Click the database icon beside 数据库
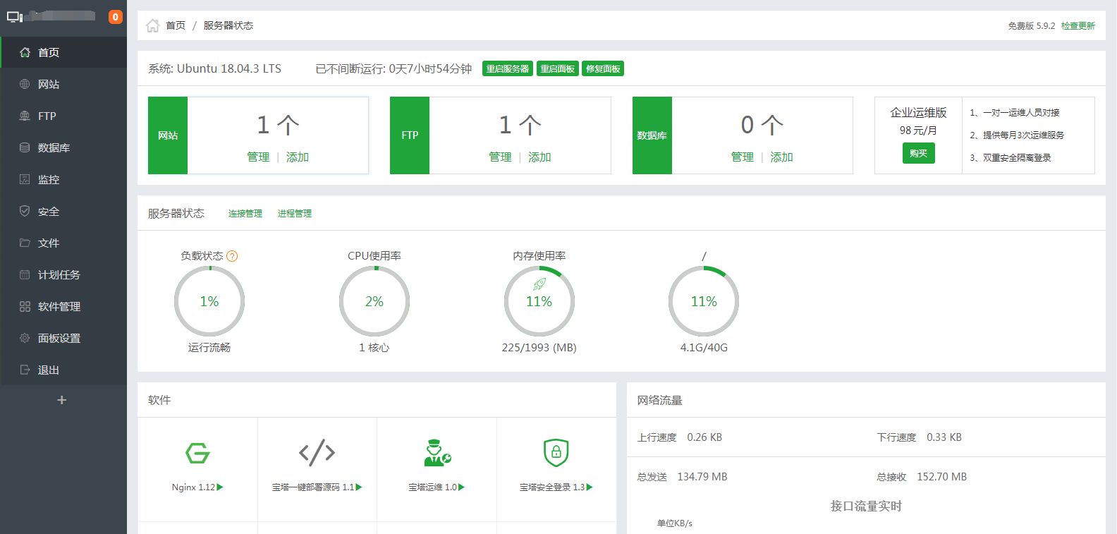 (x=25, y=147)
